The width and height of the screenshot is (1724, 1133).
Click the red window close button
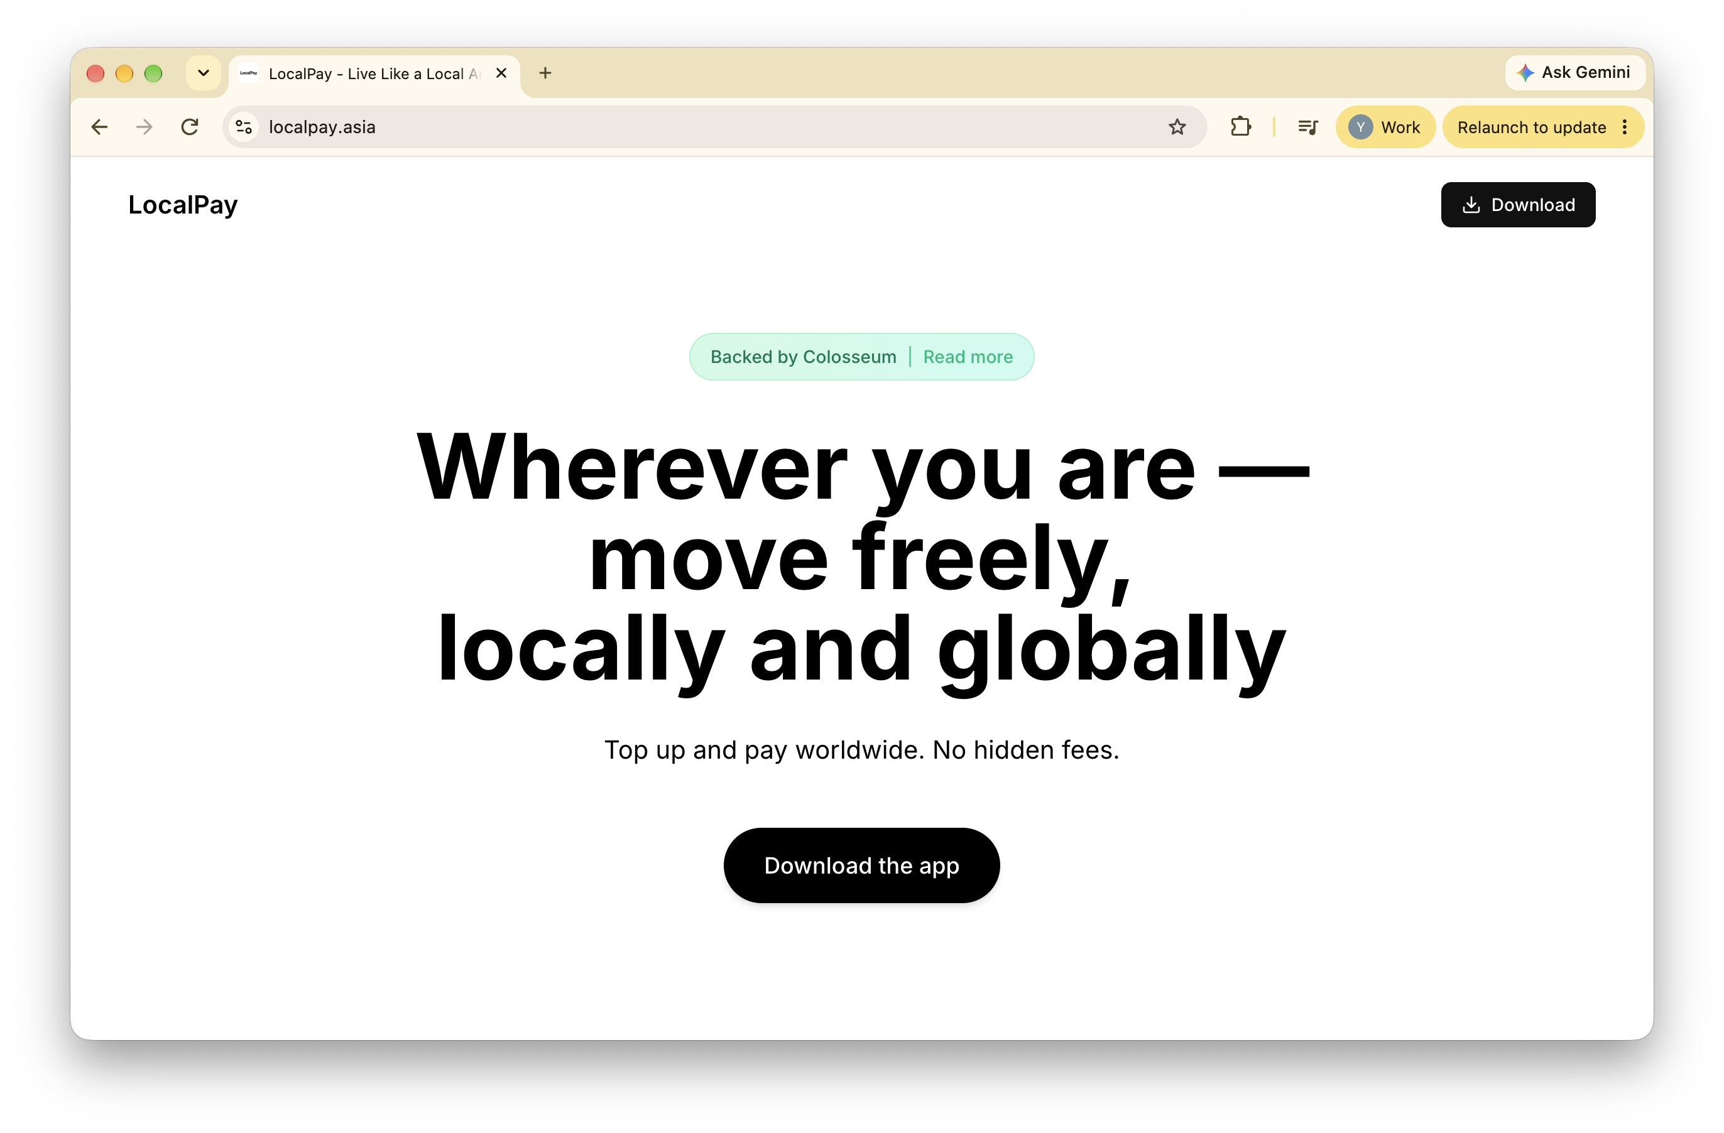tap(95, 73)
